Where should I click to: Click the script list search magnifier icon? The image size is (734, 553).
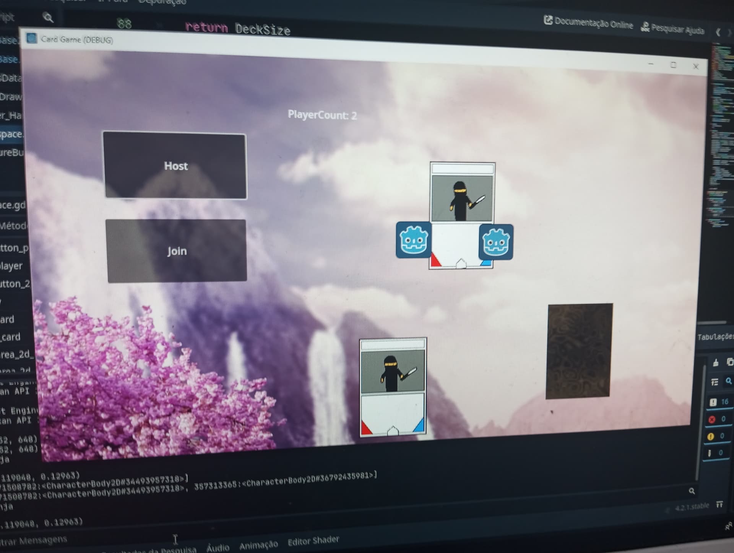tap(48, 17)
